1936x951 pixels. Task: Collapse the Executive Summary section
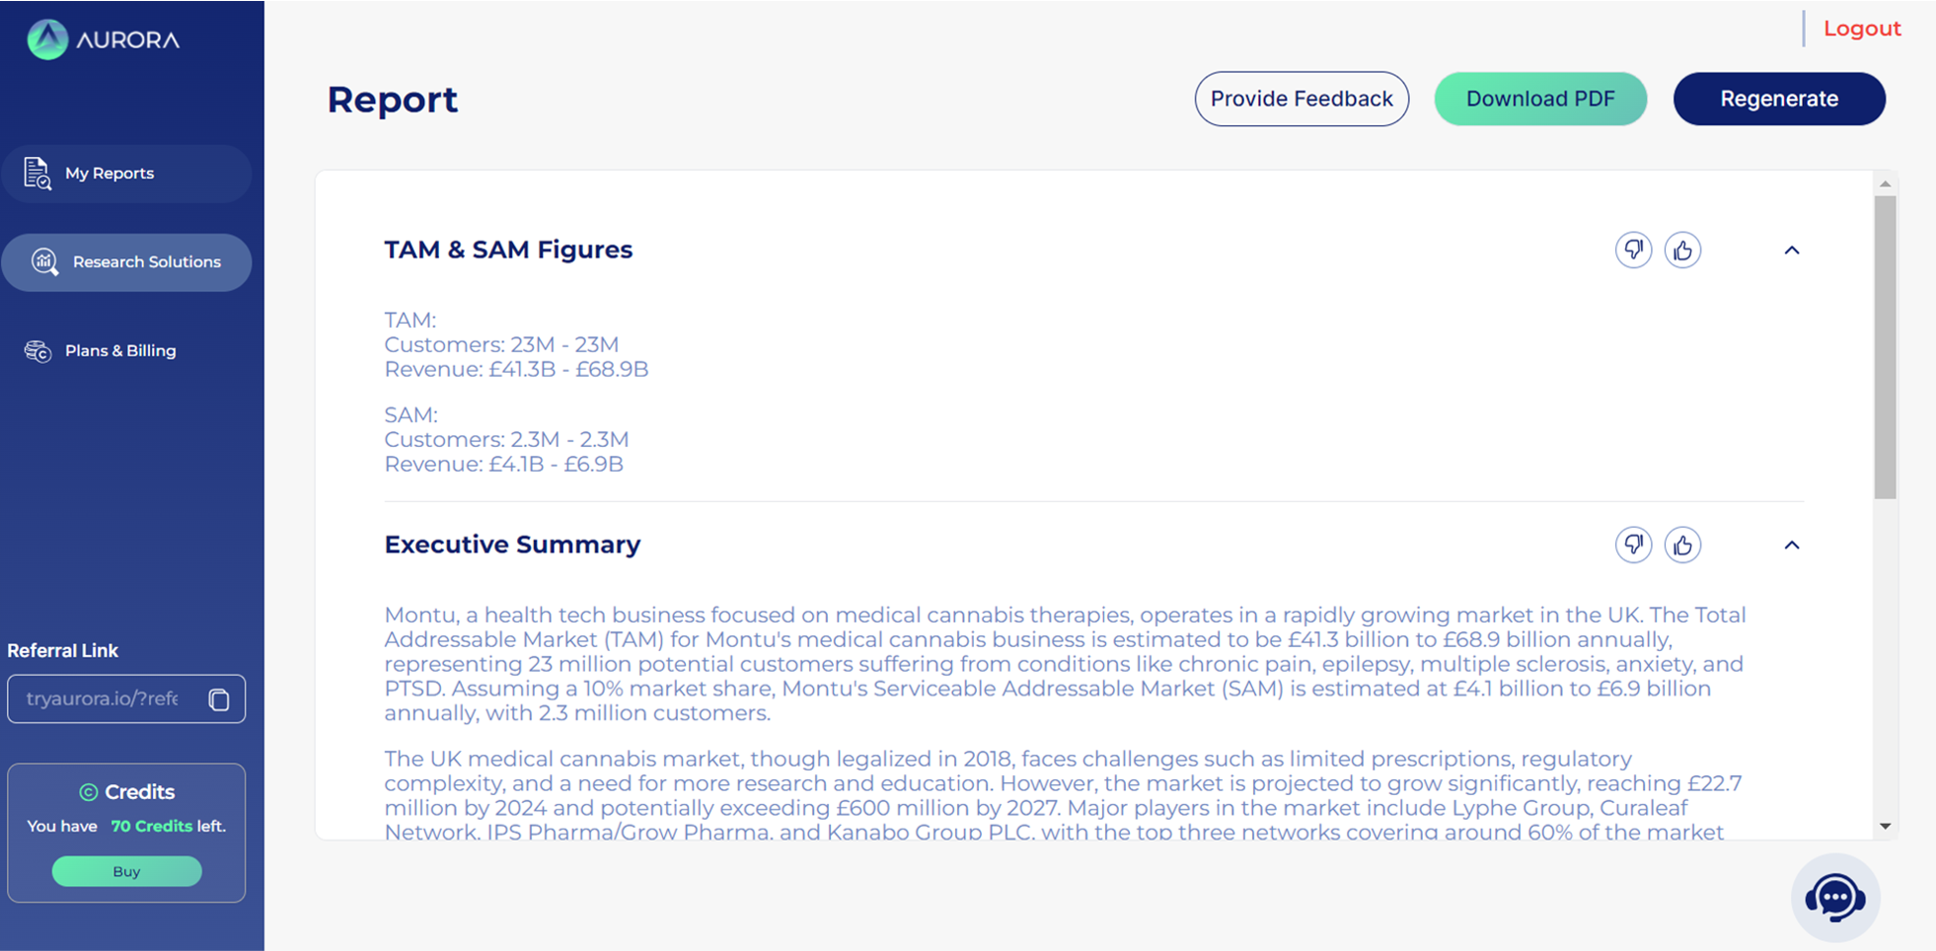tap(1792, 546)
